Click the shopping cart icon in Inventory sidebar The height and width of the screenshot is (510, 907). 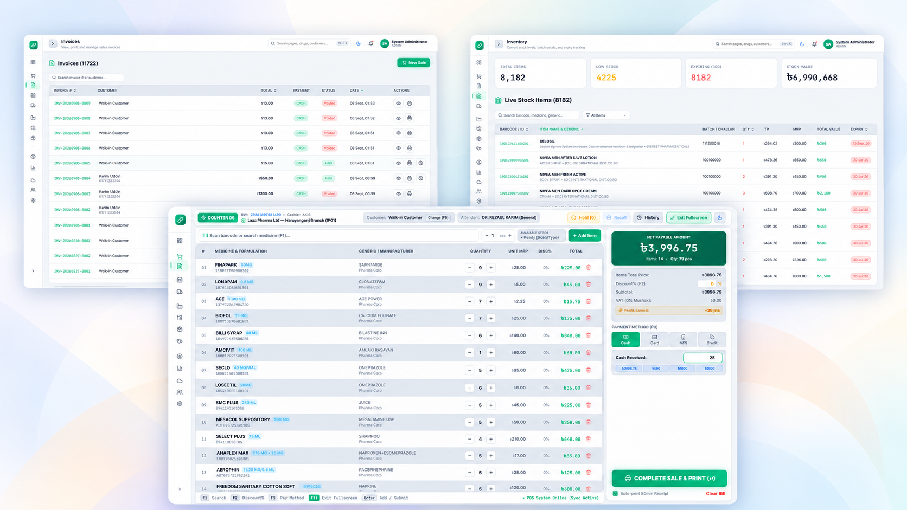pyautogui.click(x=479, y=76)
